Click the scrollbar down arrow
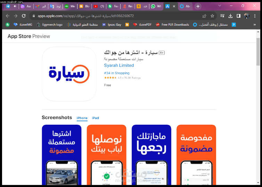The width and height of the screenshot is (262, 187). (258, 183)
